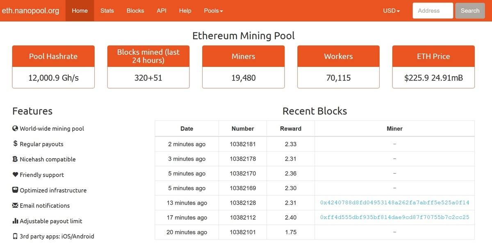Click the envelope icon beside Email notifications
The image size is (492, 250).
coord(15,205)
